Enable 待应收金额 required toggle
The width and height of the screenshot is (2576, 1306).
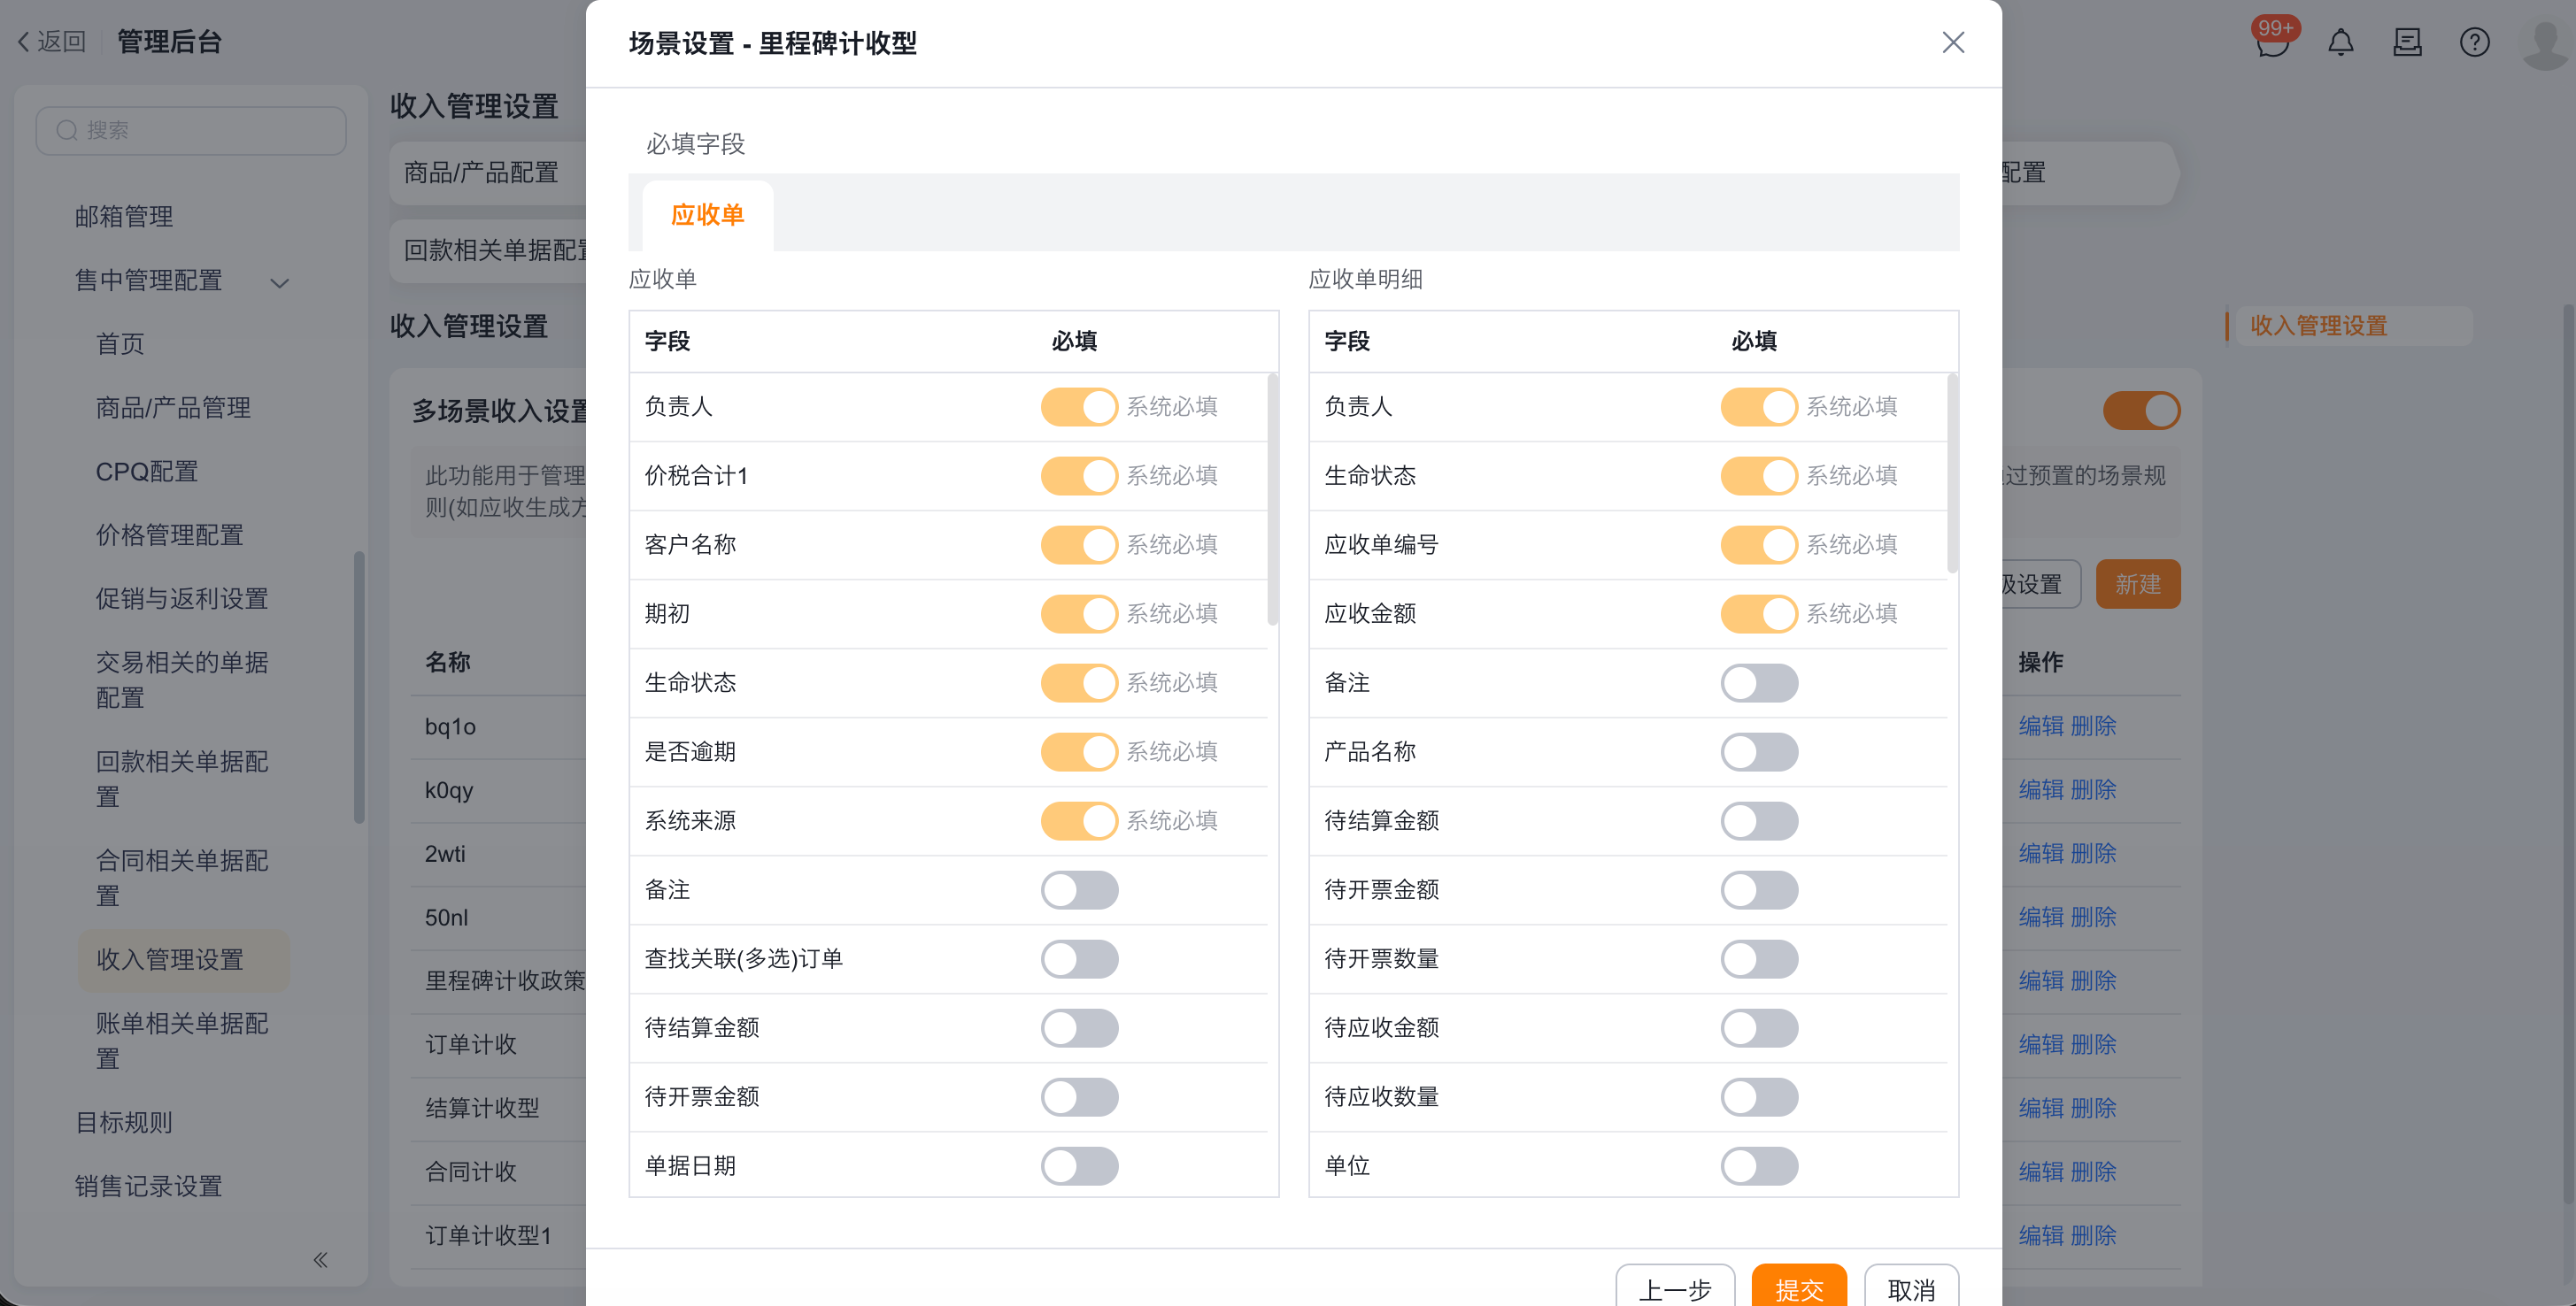pyautogui.click(x=1758, y=1027)
